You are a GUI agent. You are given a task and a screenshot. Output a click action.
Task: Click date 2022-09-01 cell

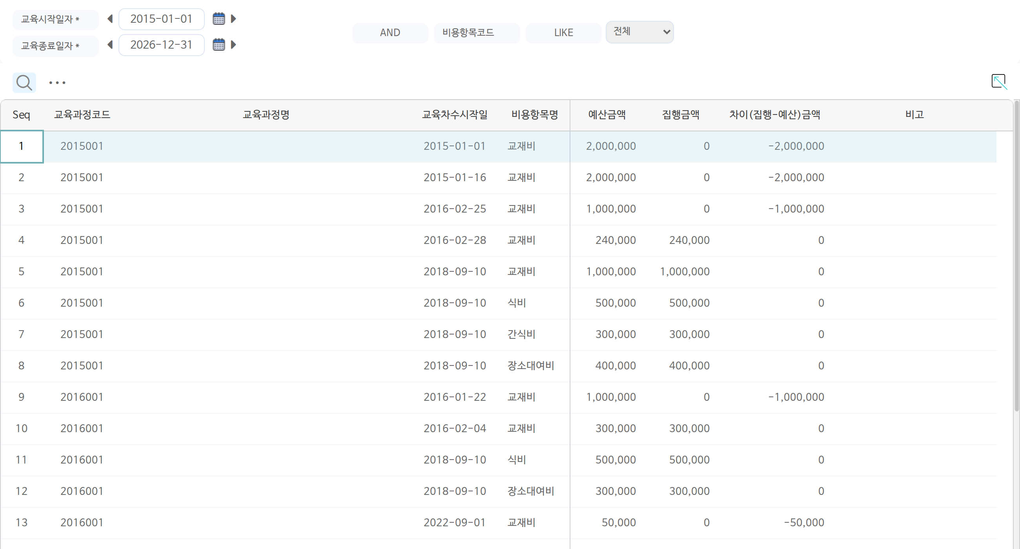point(455,522)
